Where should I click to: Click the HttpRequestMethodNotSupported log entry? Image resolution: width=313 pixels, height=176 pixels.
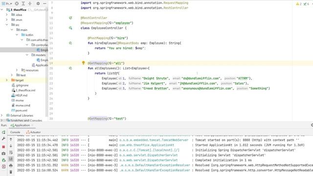[165, 165]
